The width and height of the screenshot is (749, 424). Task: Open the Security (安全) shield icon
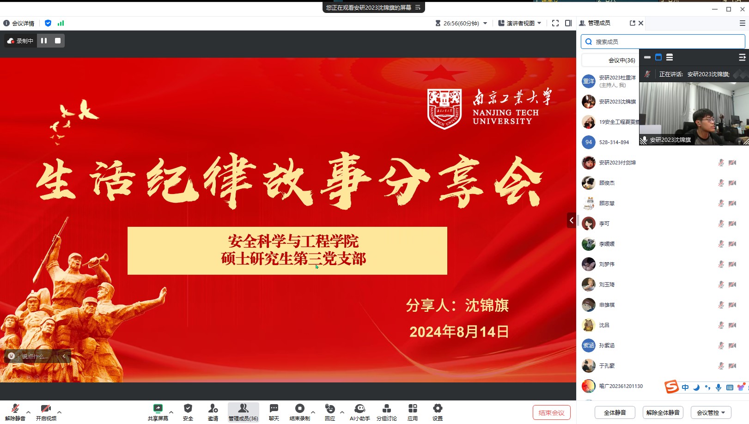(x=188, y=409)
